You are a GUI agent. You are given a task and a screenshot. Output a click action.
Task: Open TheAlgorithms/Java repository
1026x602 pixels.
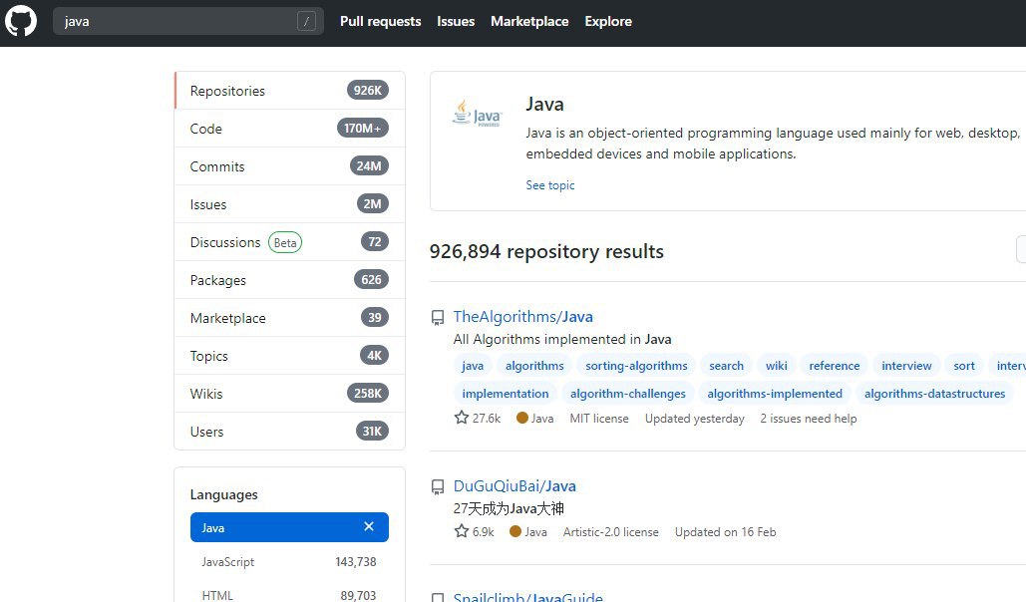(x=522, y=317)
